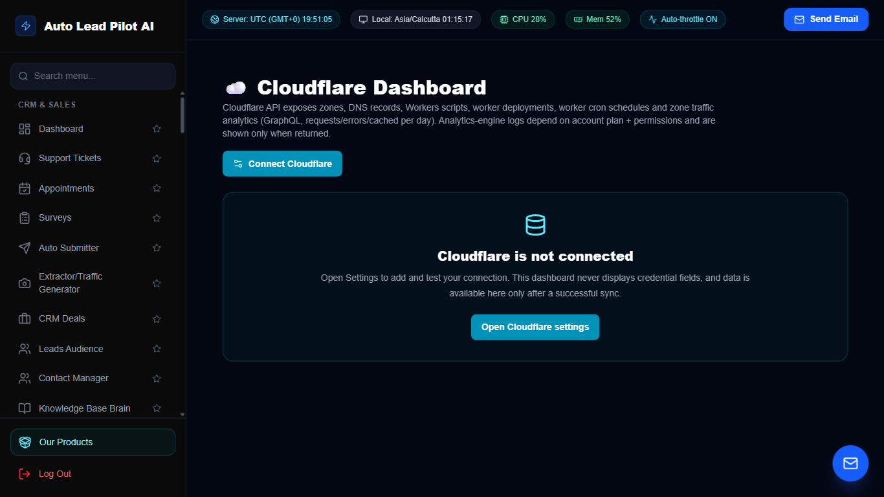Click the Local Asia/Calcutta time chip
Image resolution: width=884 pixels, height=497 pixels.
pyautogui.click(x=416, y=19)
